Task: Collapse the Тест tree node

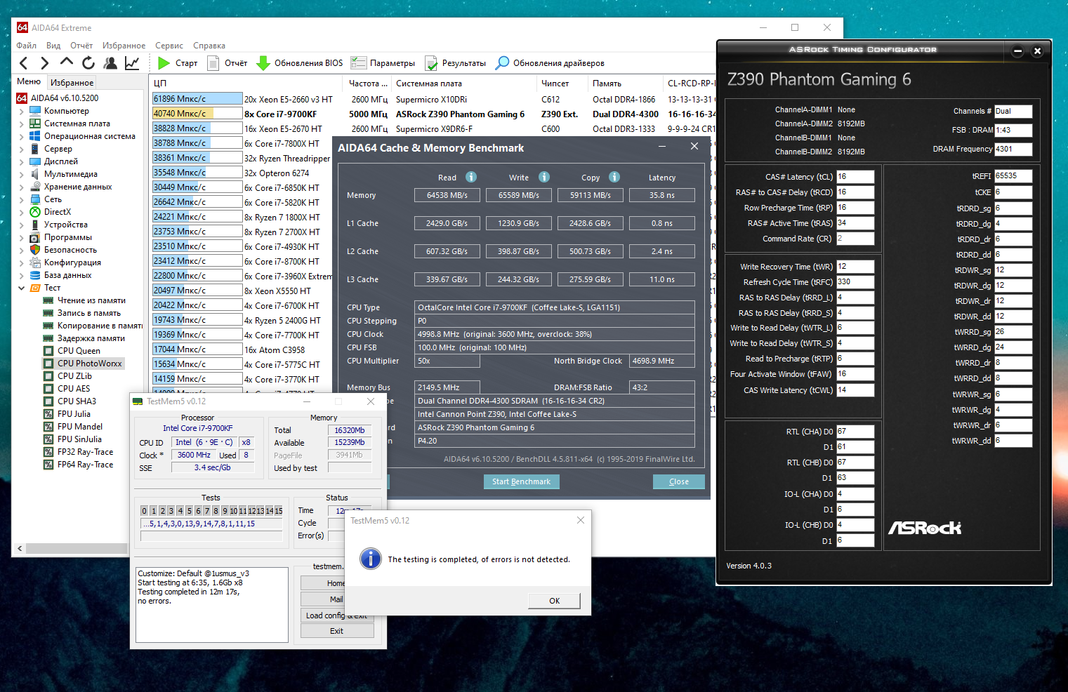Action: pyautogui.click(x=21, y=288)
